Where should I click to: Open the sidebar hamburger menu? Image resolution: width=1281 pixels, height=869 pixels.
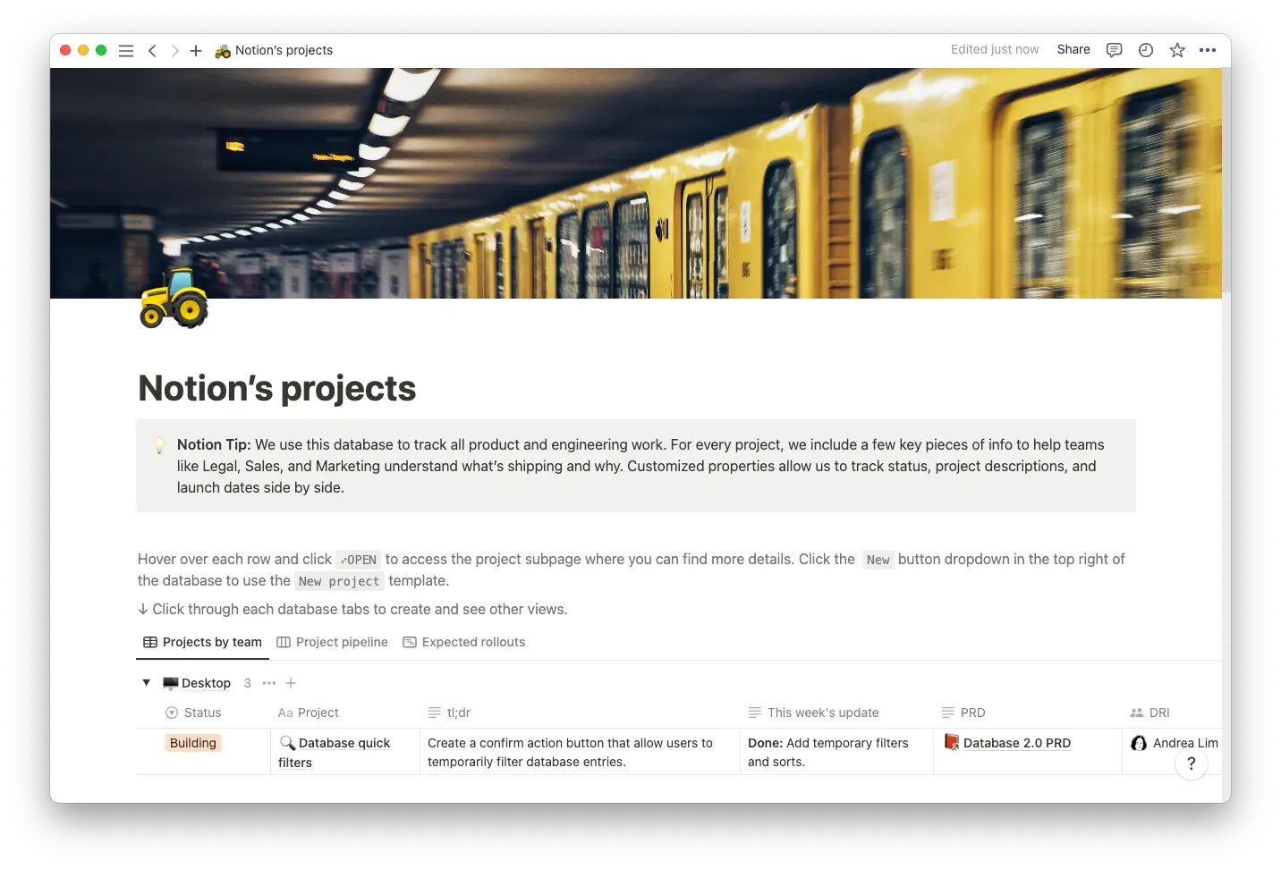[126, 51]
